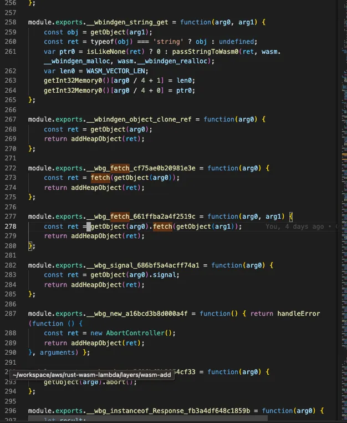347x423 pixels.
Task: Click __wbindgen_realloc on wrapped line 261
Action: [x=172, y=61]
